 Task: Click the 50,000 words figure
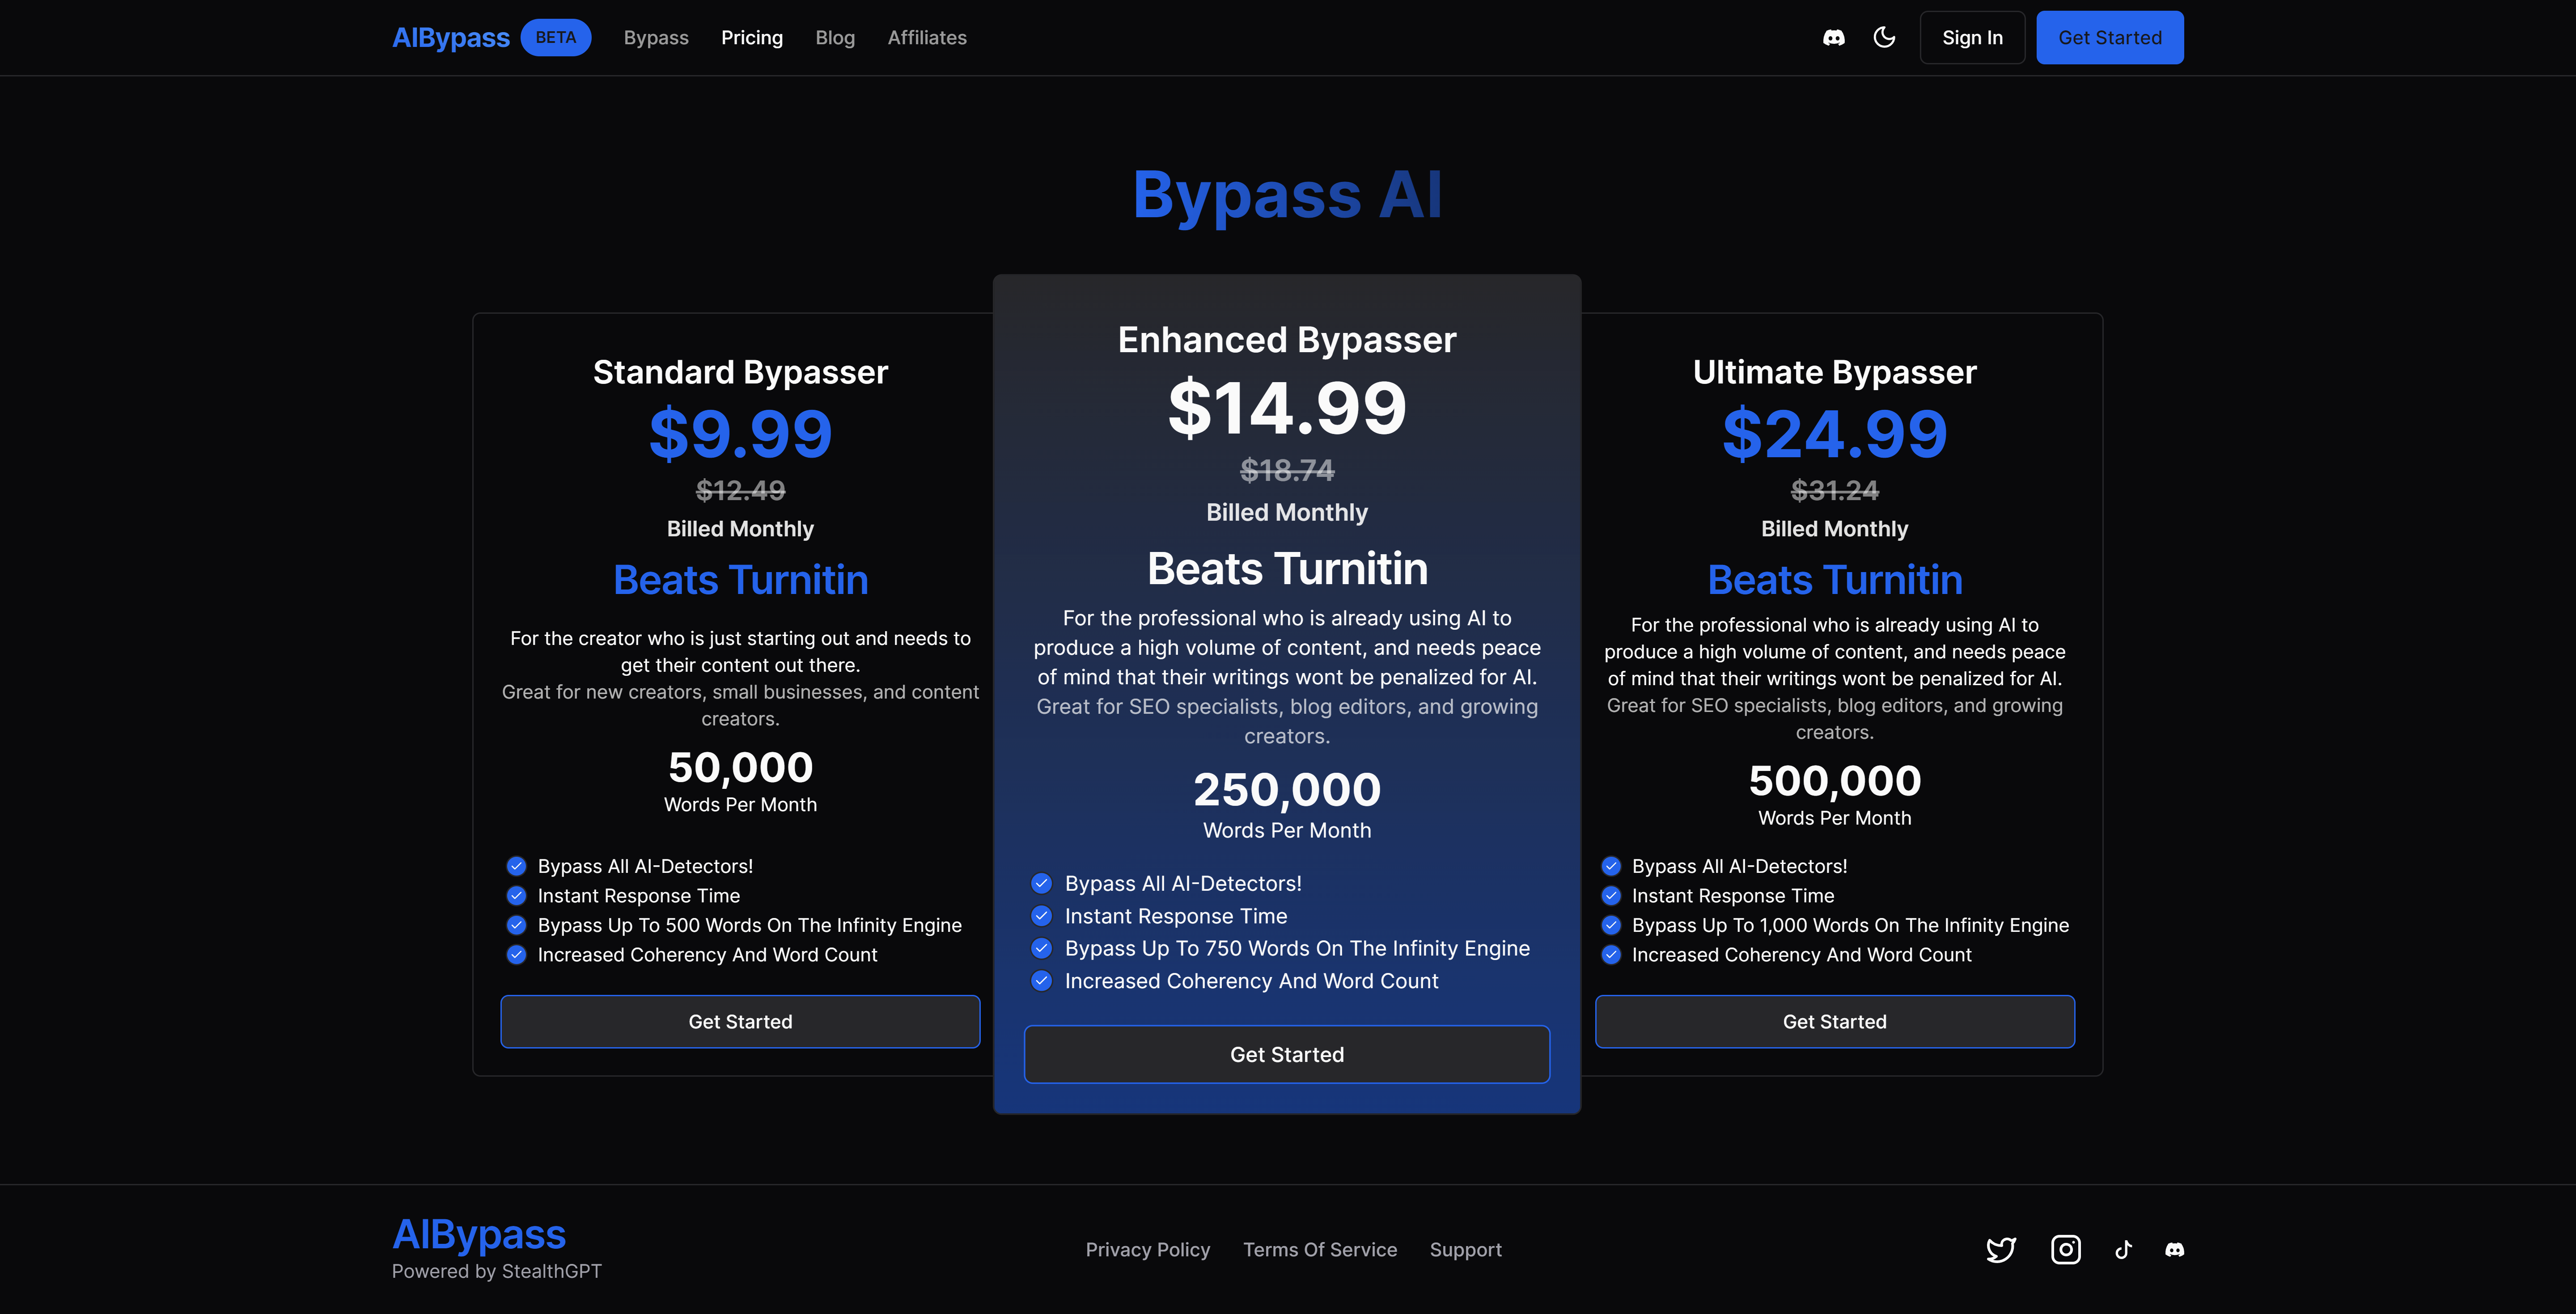click(740, 767)
